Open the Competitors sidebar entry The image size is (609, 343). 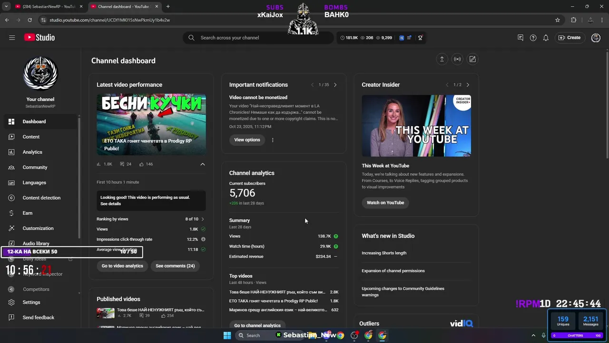(x=40, y=289)
